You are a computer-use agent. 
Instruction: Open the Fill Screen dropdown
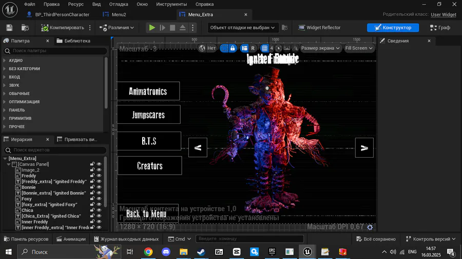(x=359, y=48)
